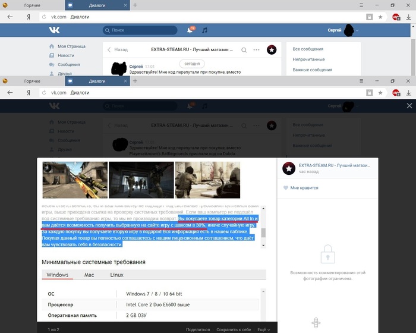
Task: Close the photo viewer with the X icon
Action: 409,105
